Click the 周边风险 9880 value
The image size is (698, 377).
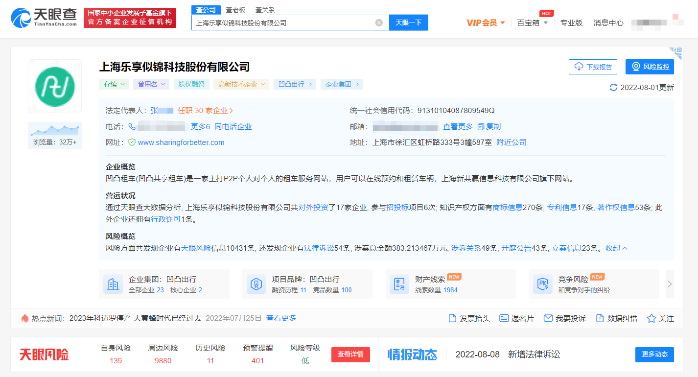click(163, 361)
